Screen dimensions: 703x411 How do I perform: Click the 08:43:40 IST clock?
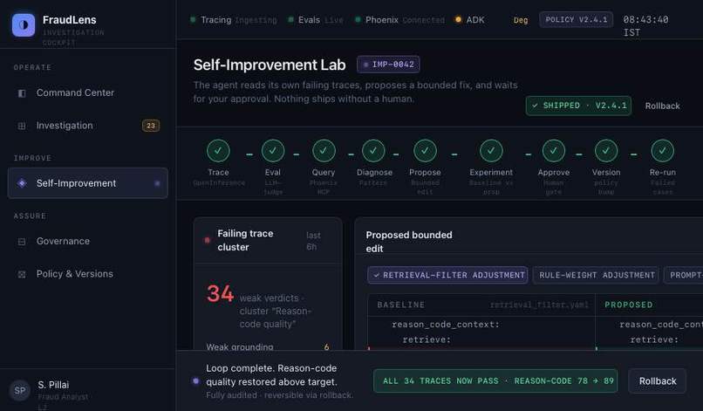pos(645,25)
